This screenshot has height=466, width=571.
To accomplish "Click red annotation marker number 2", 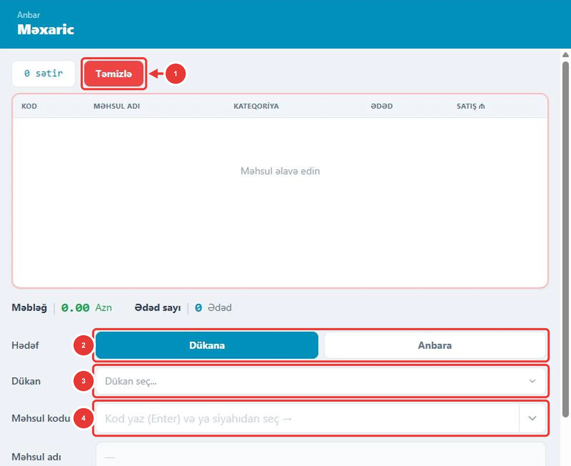I will (84, 345).
